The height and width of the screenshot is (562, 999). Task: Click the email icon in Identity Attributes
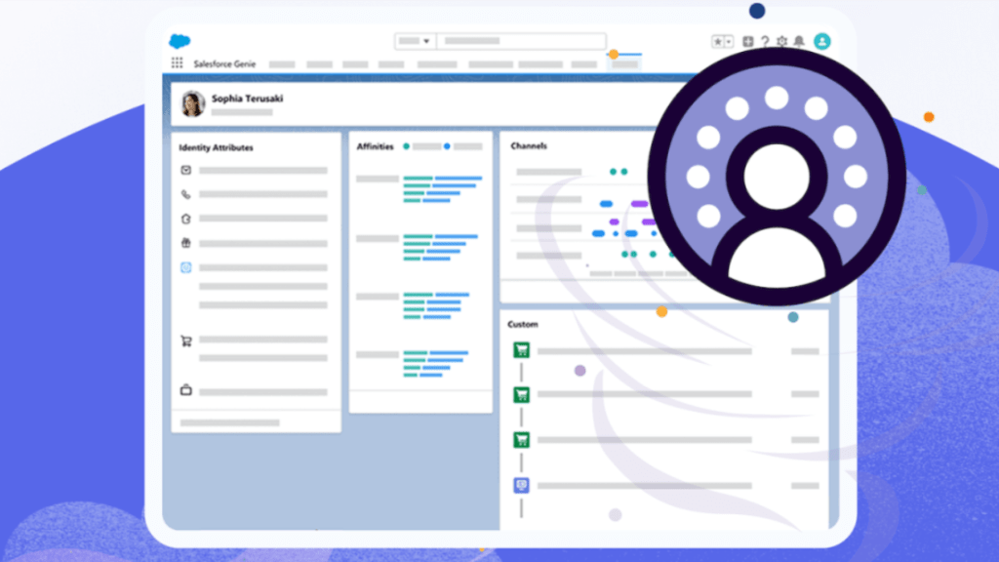185,170
